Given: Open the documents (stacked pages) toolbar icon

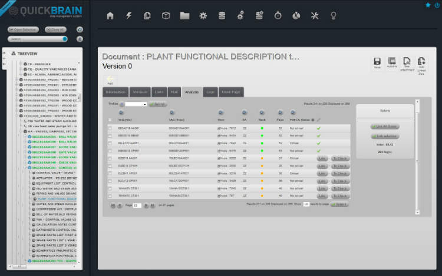Looking at the screenshot, I should point(147,15).
